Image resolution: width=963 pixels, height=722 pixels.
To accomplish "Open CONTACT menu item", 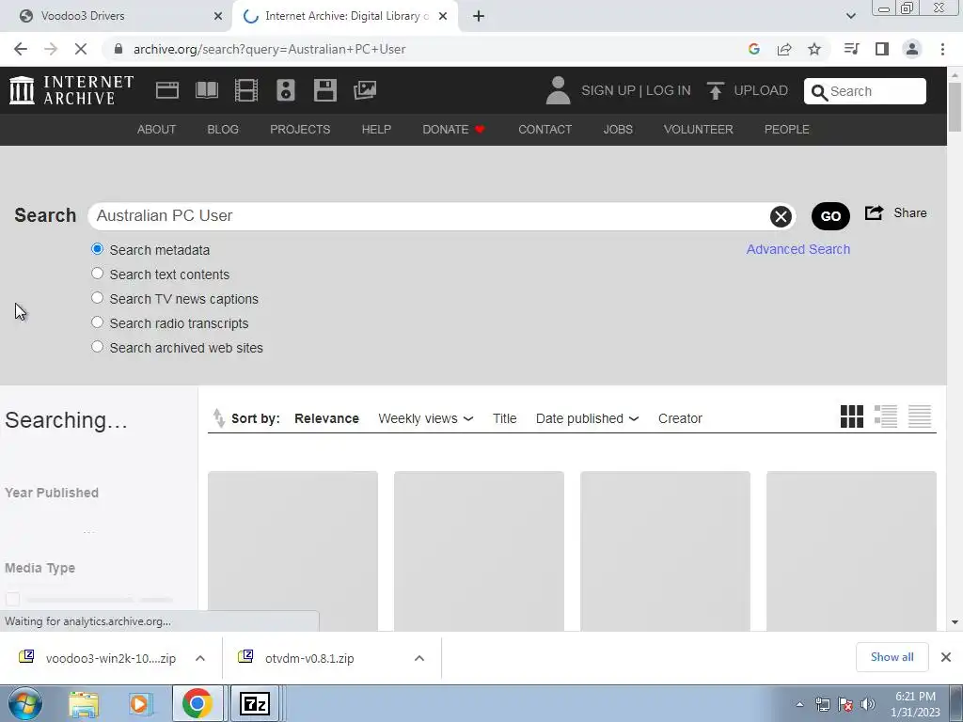I will pyautogui.click(x=545, y=129).
